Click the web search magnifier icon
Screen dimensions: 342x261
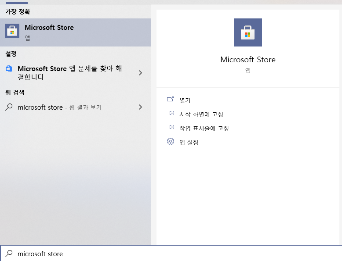(9, 107)
